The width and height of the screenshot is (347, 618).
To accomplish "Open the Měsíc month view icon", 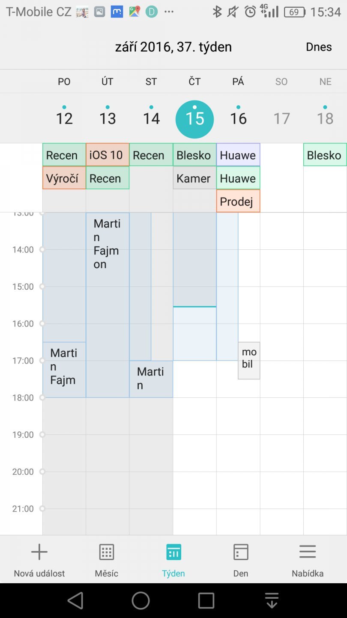I will pyautogui.click(x=107, y=552).
